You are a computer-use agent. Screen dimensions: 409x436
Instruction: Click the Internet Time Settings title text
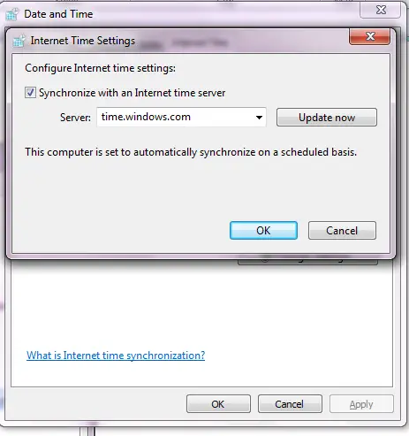[x=83, y=41]
